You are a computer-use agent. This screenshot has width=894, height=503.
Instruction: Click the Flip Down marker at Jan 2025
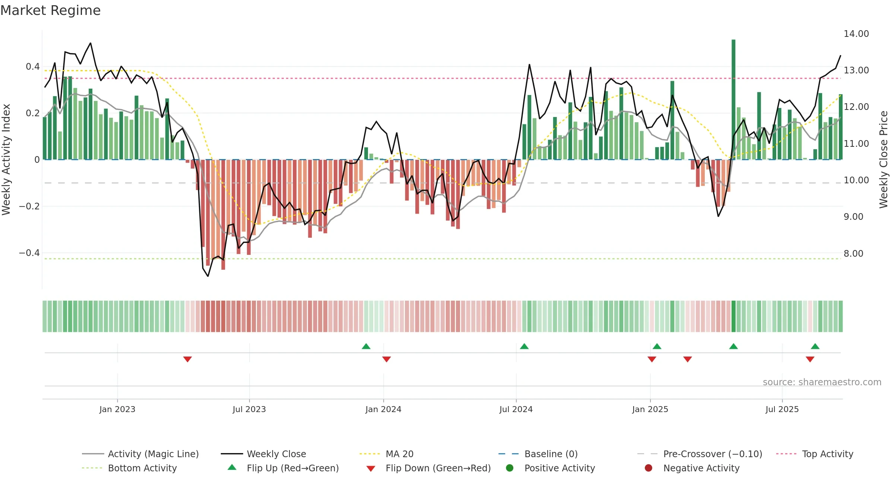652,359
